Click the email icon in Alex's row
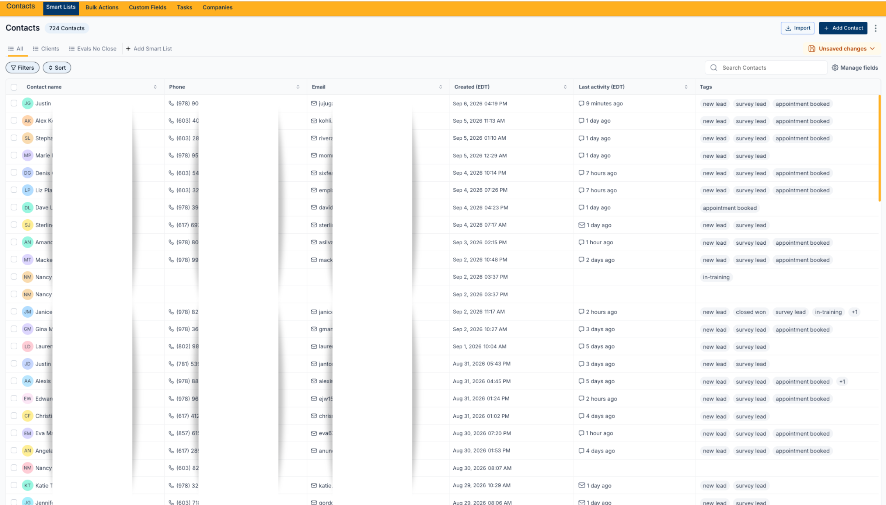886x505 pixels. point(314,121)
